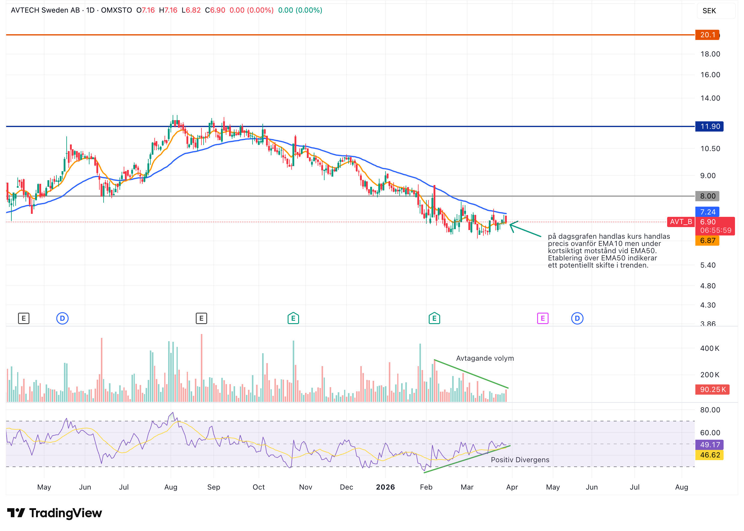Image resolution: width=744 pixels, height=531 pixels.
Task: Click the black E marker near September
Action: [x=201, y=318]
